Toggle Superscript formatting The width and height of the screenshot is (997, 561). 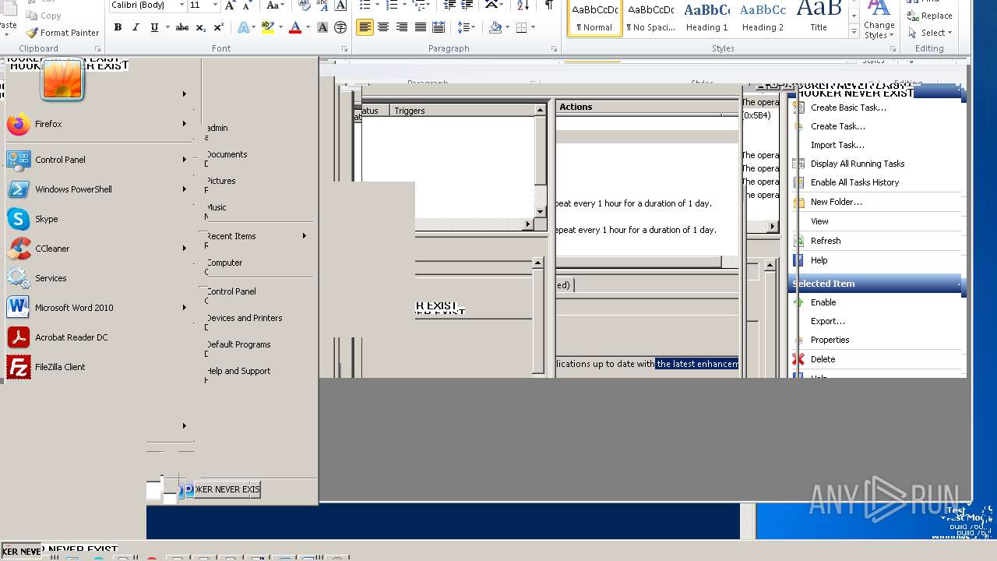[x=218, y=27]
